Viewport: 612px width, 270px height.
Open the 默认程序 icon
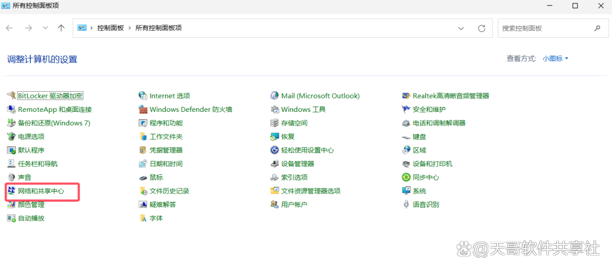coord(11,150)
